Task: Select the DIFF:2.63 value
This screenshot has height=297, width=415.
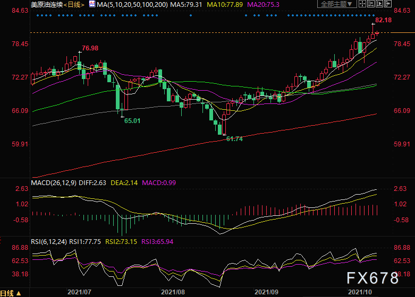Action: [92, 183]
